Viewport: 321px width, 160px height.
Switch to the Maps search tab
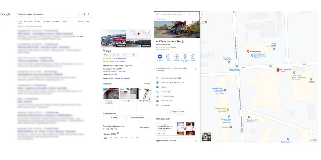pos(37,21)
